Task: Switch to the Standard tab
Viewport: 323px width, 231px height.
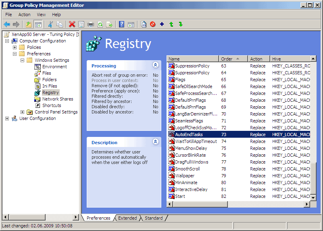Action: 154,218
